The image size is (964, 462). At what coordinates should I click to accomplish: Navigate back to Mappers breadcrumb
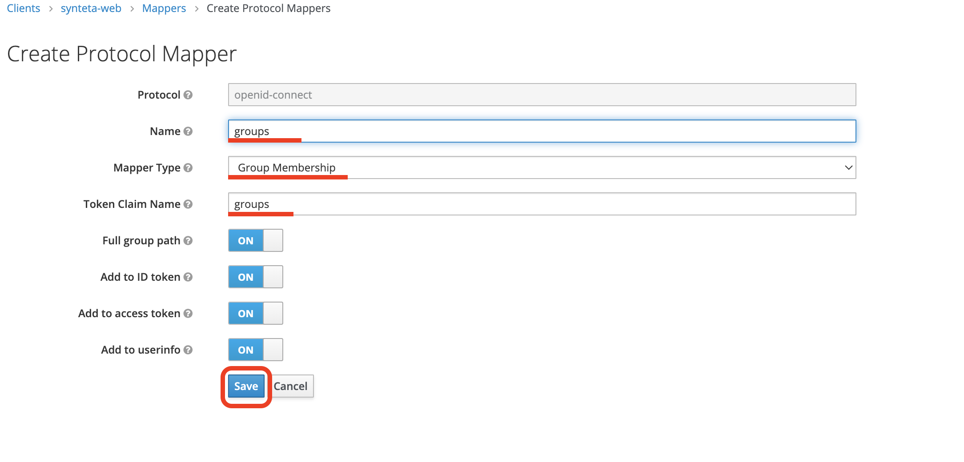(x=164, y=8)
